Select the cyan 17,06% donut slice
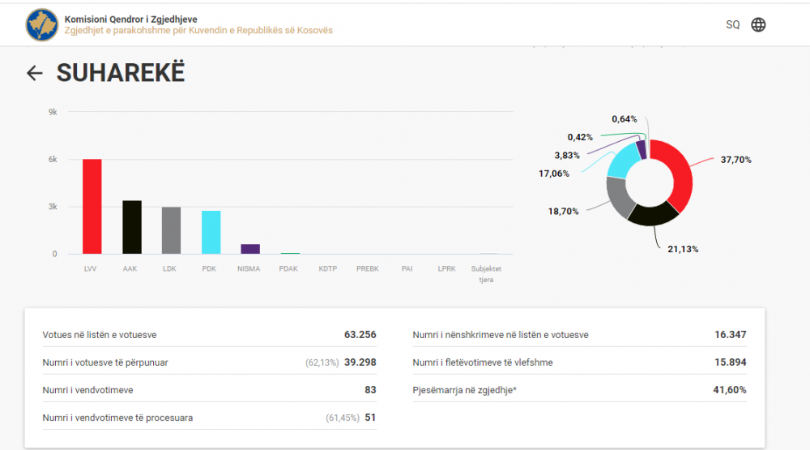 tap(624, 159)
